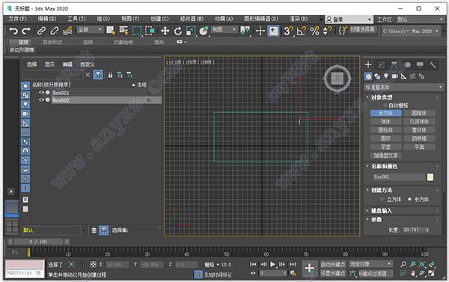Switch to Shapes category icon

377,76
